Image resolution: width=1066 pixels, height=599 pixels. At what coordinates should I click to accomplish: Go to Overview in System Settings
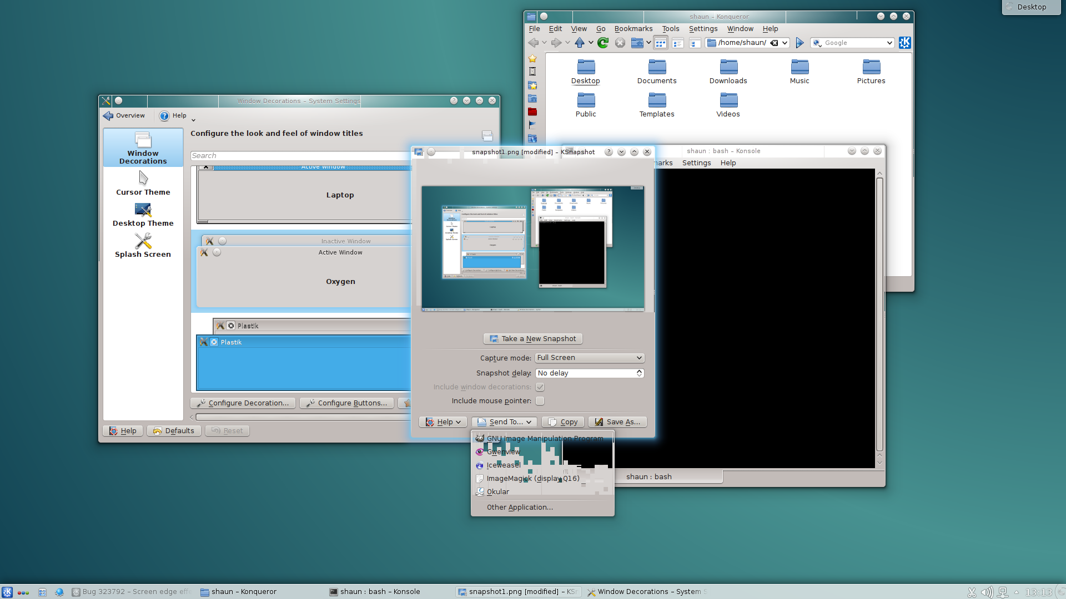tap(124, 116)
